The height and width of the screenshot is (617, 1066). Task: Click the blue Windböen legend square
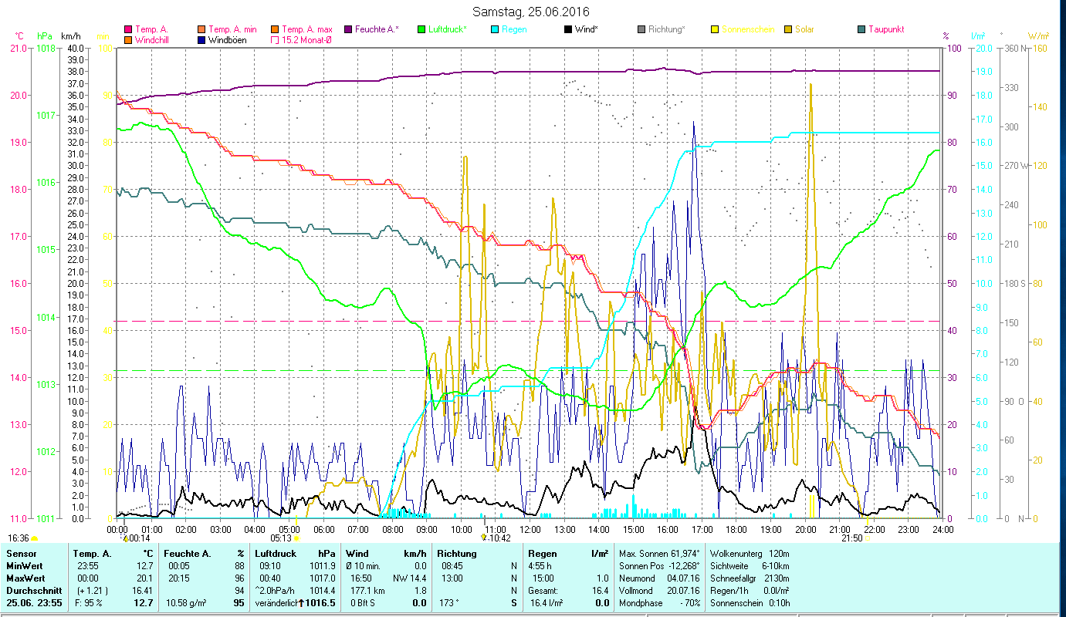201,39
